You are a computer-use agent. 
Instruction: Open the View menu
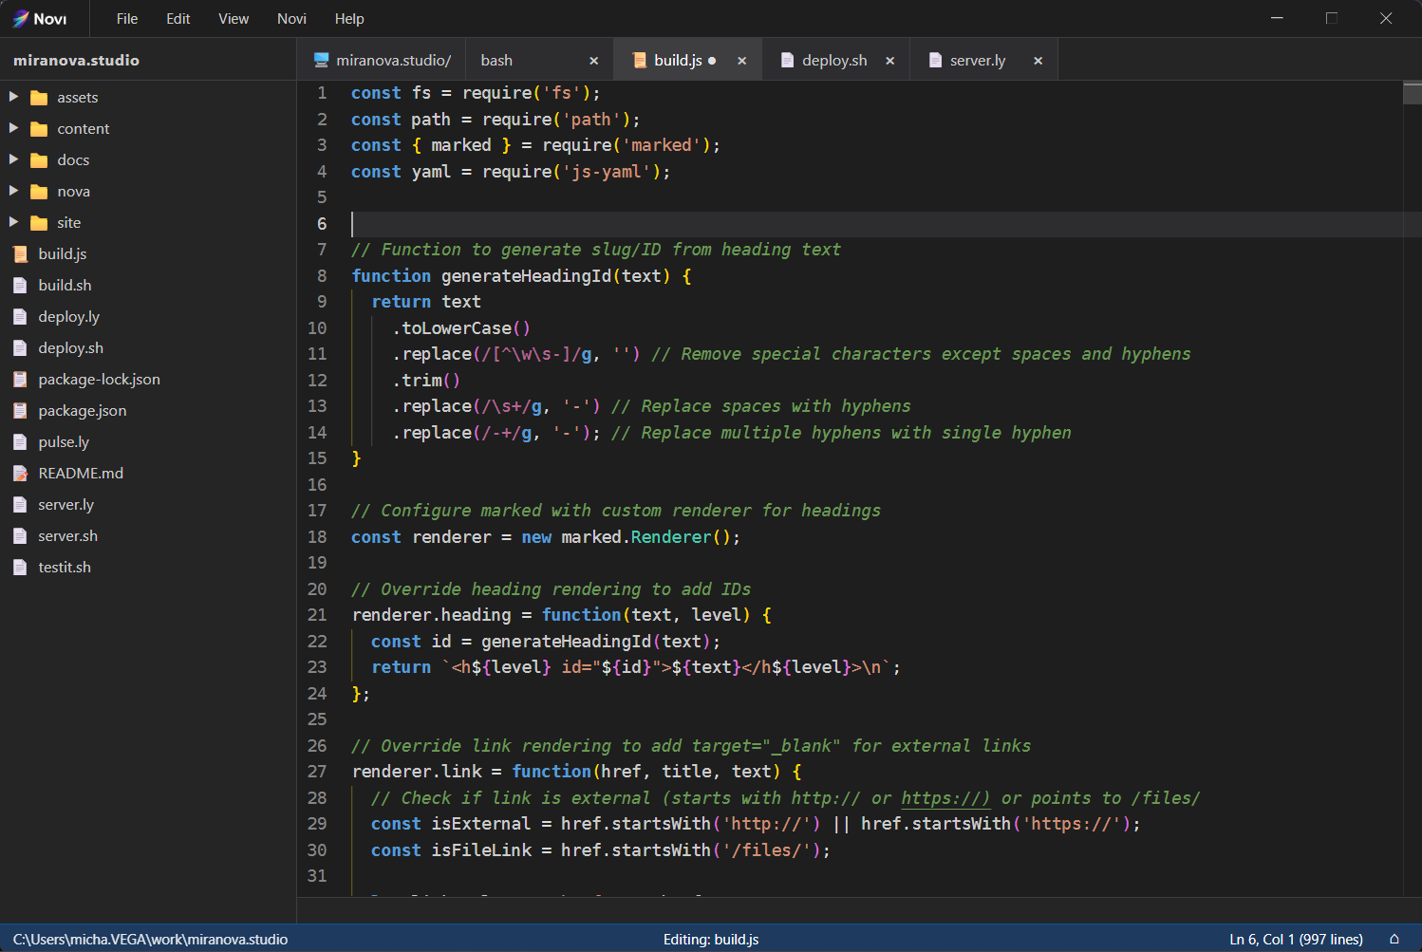[234, 18]
